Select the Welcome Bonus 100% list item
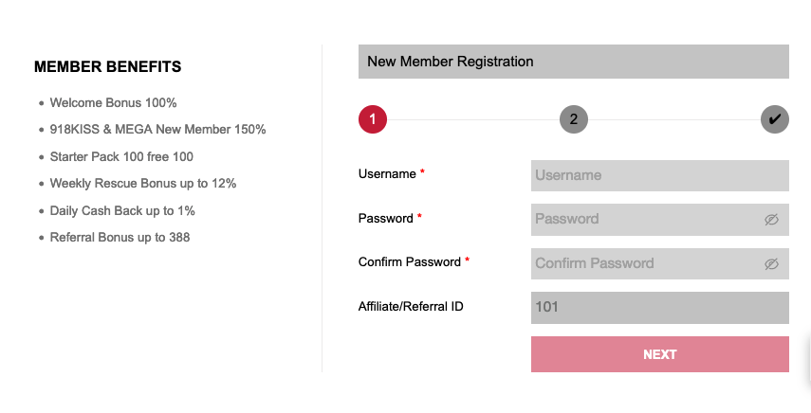Viewport: 811px width, 413px height. [x=114, y=102]
